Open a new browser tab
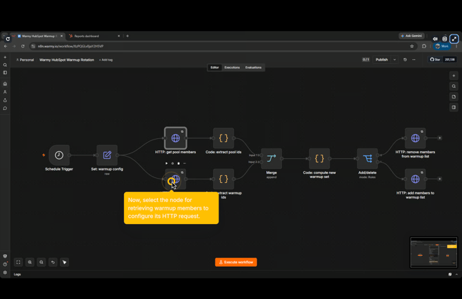Image resolution: width=462 pixels, height=299 pixels. click(x=128, y=36)
